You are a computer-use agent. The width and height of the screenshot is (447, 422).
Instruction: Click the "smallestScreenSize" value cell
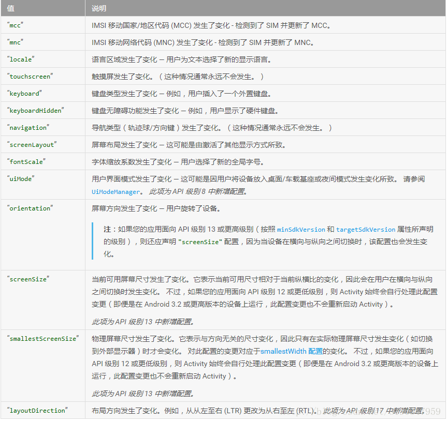click(x=43, y=338)
